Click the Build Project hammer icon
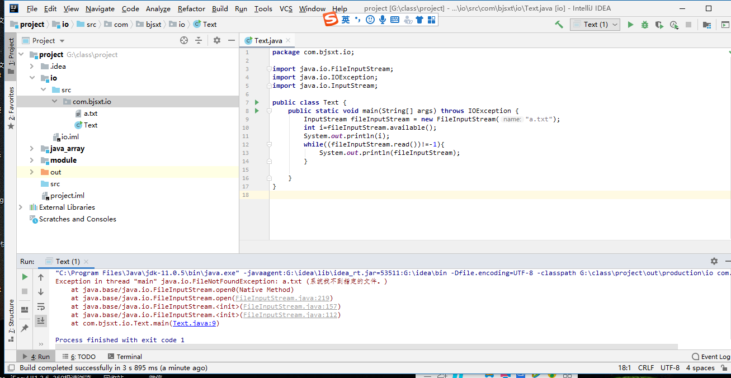Screen dimensions: 731x378 tap(559, 25)
